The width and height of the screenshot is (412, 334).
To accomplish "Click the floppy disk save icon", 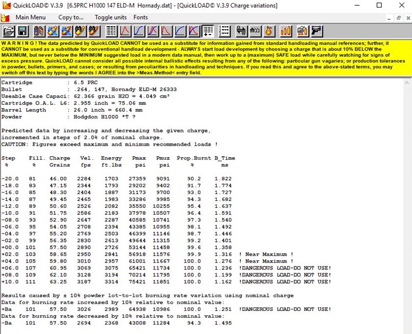I will (23, 31).
